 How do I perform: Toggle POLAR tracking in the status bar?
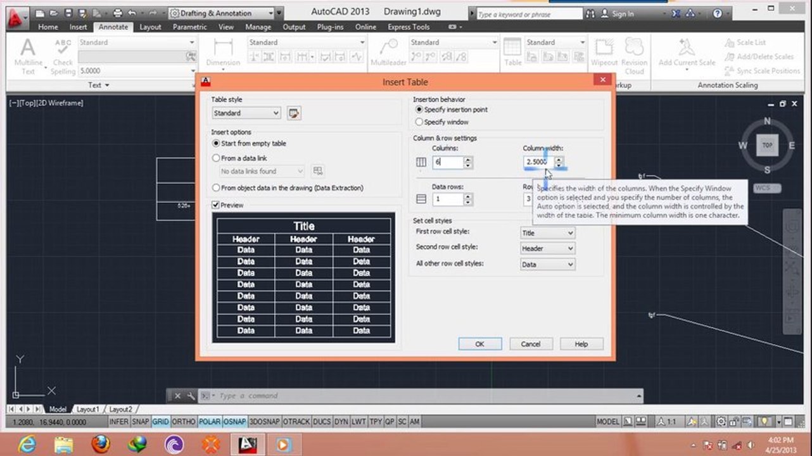(x=210, y=422)
